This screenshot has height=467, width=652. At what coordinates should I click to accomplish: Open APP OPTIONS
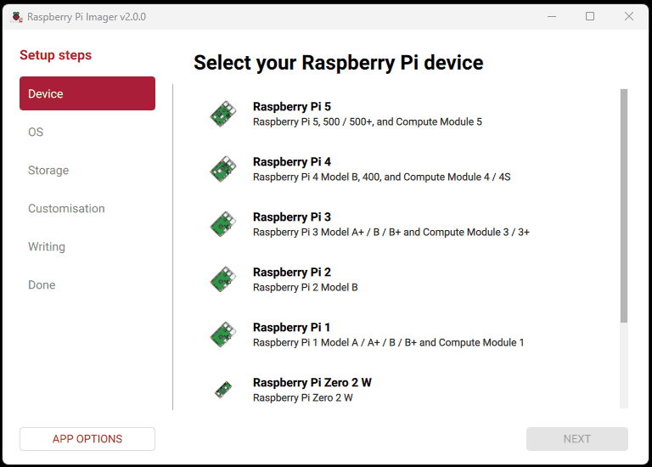[87, 439]
